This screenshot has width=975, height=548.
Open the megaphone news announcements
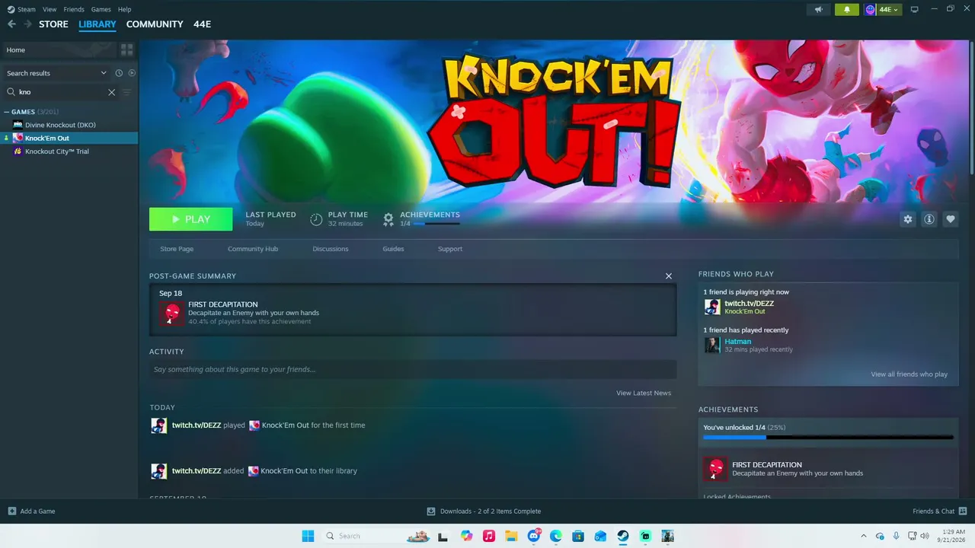coord(819,9)
